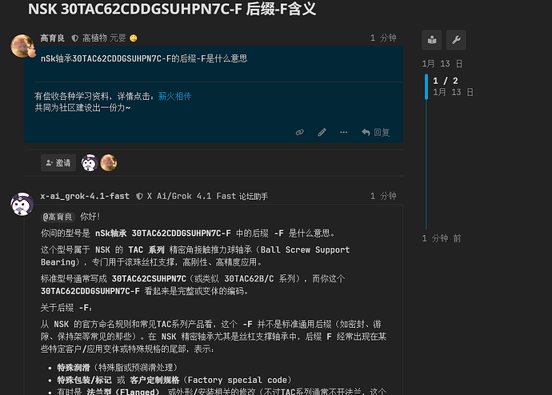Viewport: 552px width, 395px height.
Task: Open grok bot avatar on second post
Action: tap(22, 204)
